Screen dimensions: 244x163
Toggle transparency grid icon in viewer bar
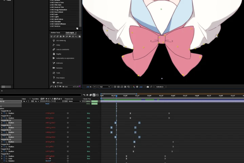[118, 87]
